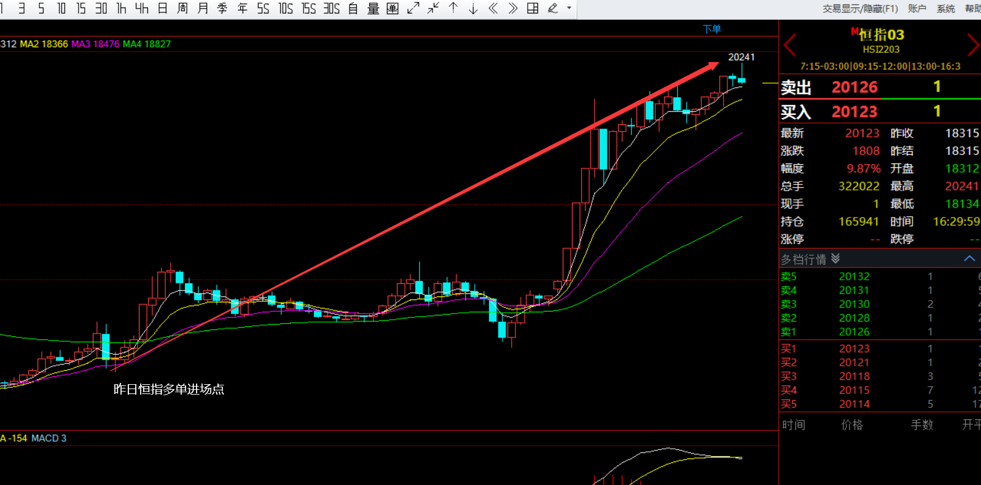Click 卖1 price 20126
This screenshot has height=485, width=981.
click(854, 332)
